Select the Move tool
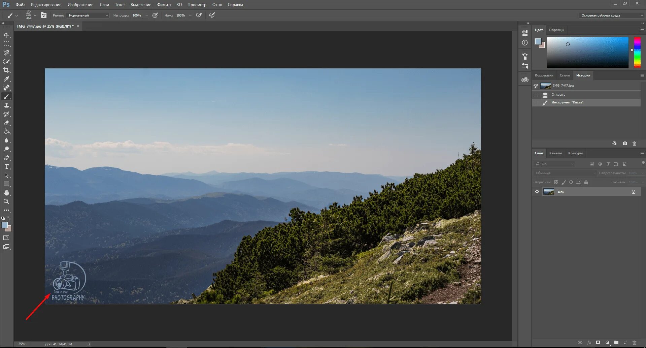The image size is (646, 348). (x=6, y=35)
